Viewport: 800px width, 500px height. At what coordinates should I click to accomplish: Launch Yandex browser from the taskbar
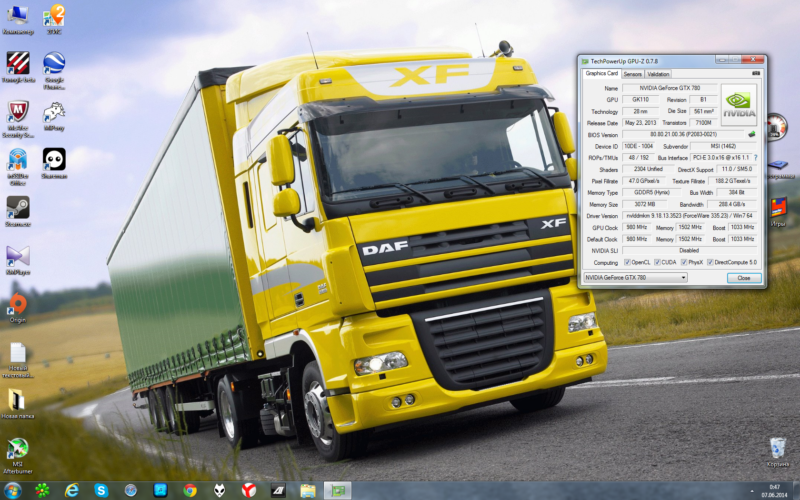249,490
